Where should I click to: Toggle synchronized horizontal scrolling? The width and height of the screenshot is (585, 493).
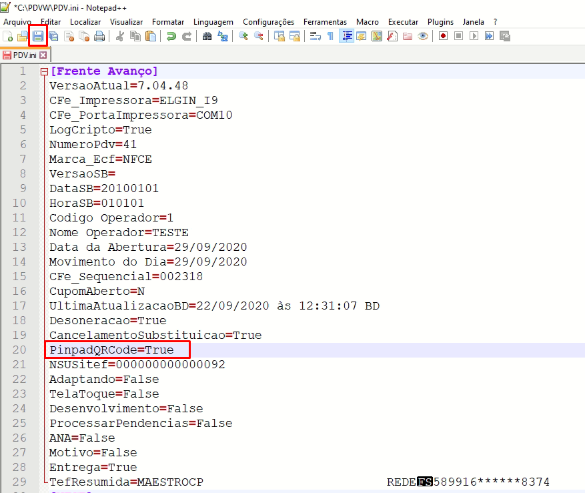(295, 36)
